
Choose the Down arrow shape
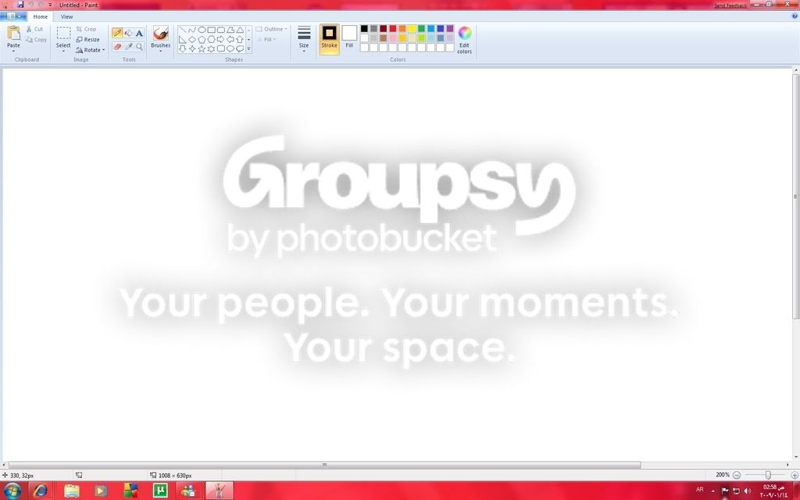[x=182, y=48]
